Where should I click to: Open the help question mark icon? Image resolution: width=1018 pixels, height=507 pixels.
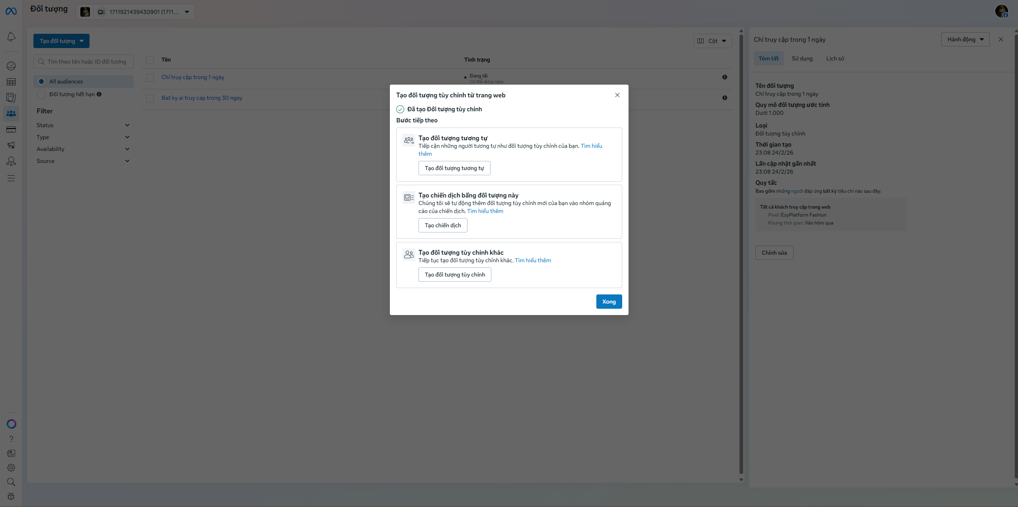[11, 439]
